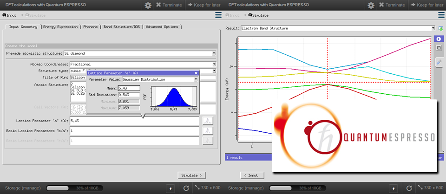Click 780 x 600 resize icon in right footer

click(x=431, y=188)
